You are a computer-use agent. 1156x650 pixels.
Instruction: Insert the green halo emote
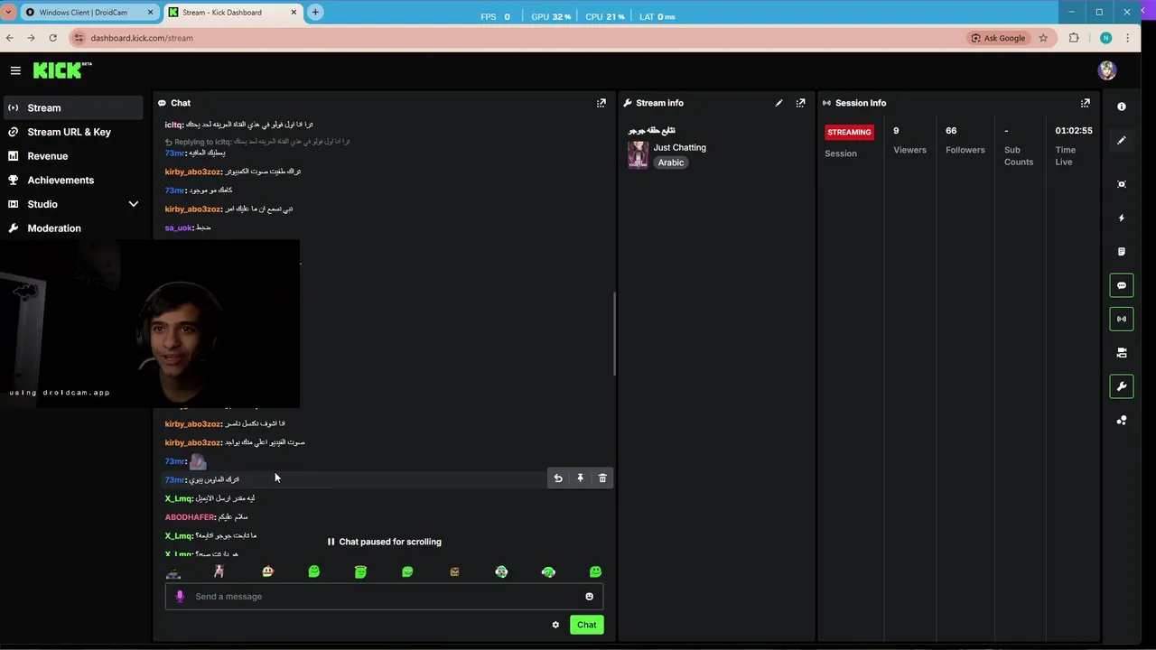click(360, 572)
